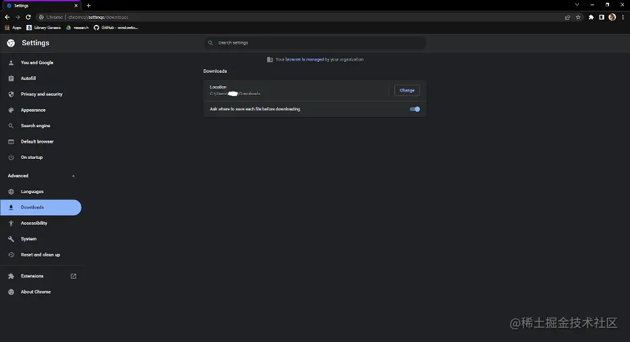Click the Accessibility figure icon
The width and height of the screenshot is (630, 342).
point(11,223)
